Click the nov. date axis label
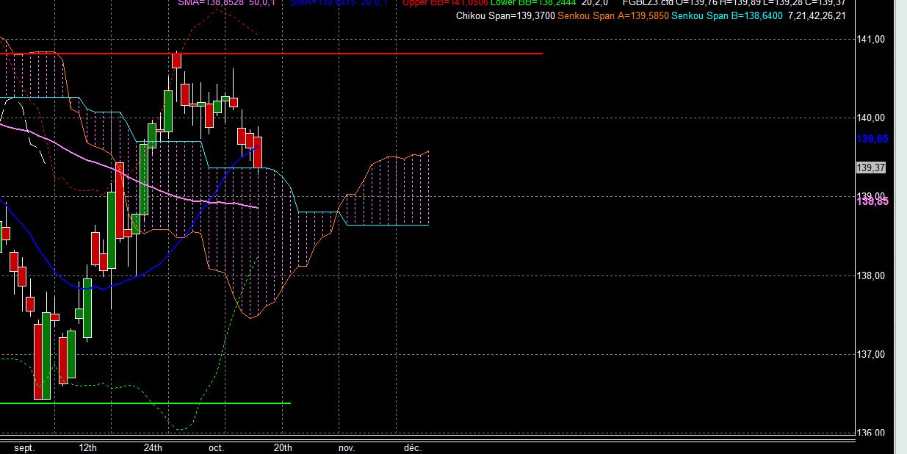The image size is (907, 454). [347, 447]
